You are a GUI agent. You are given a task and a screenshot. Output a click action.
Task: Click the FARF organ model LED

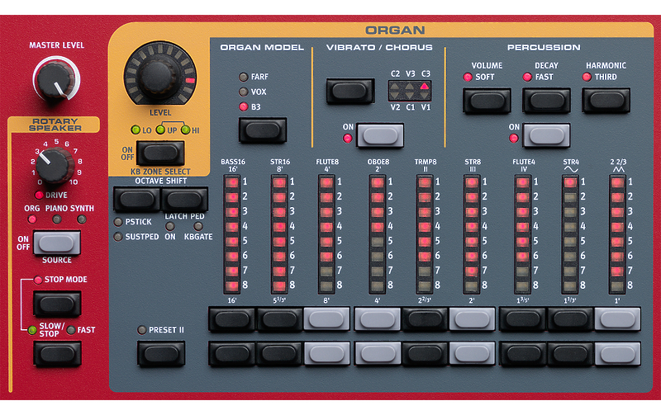click(243, 77)
